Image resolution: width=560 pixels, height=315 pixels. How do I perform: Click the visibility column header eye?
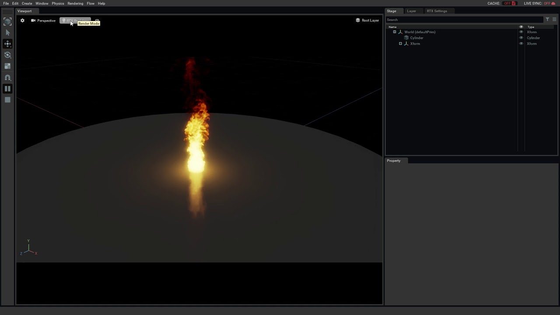521,27
